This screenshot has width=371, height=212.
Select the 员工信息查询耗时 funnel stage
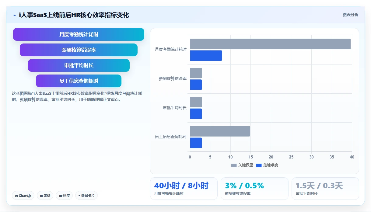tap(79, 81)
